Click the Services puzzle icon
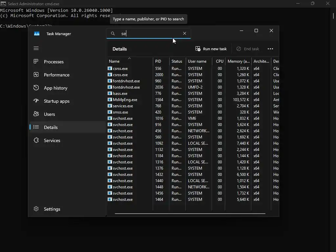 [36, 140]
